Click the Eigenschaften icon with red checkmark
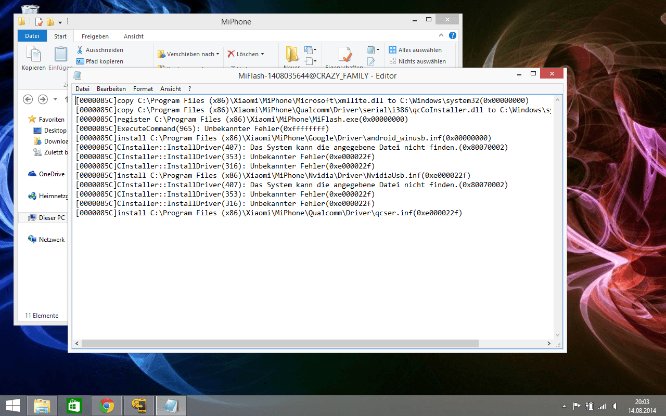The width and height of the screenshot is (666, 416). click(344, 54)
